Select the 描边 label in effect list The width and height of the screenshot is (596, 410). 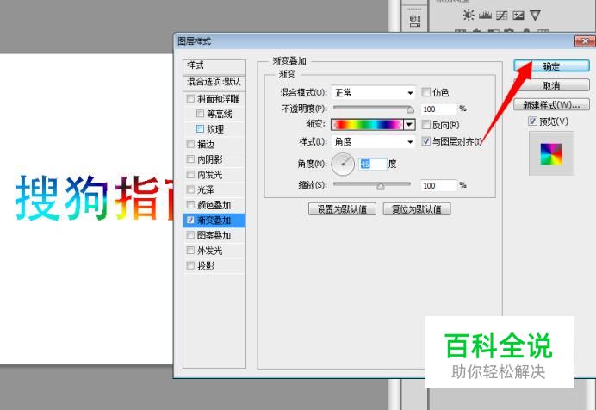(x=206, y=144)
